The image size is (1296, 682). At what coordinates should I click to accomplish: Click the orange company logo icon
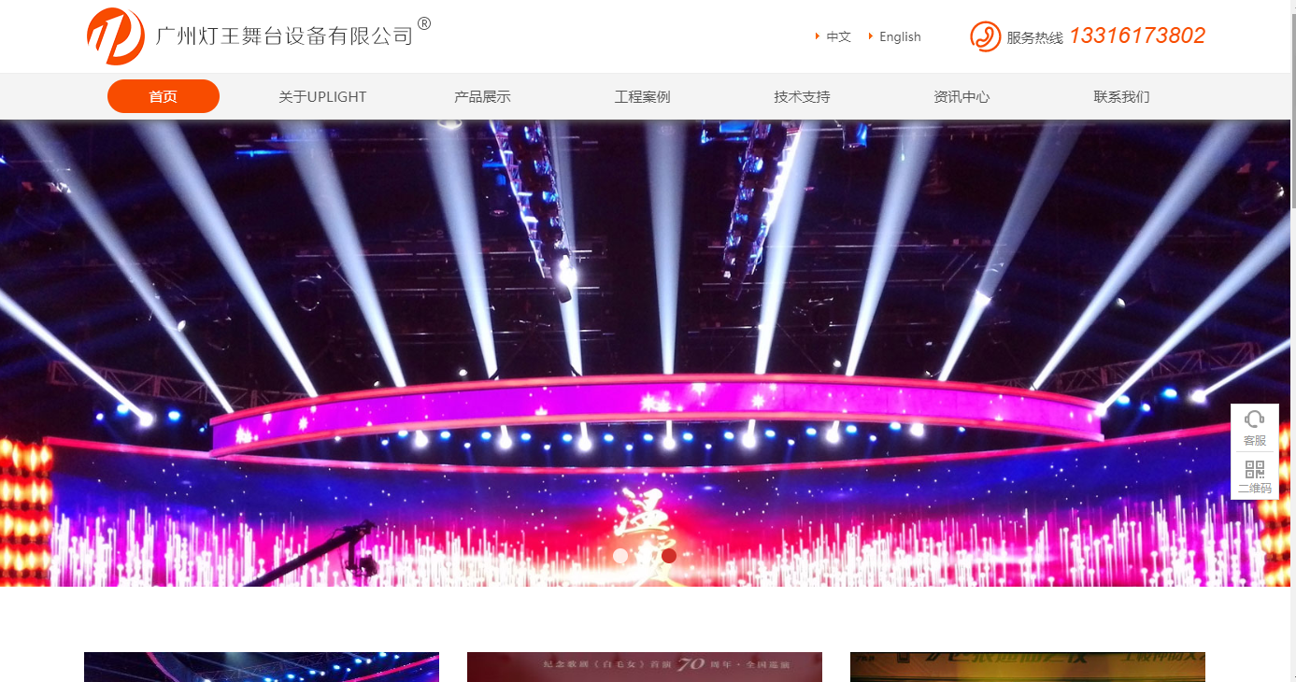coord(116,36)
